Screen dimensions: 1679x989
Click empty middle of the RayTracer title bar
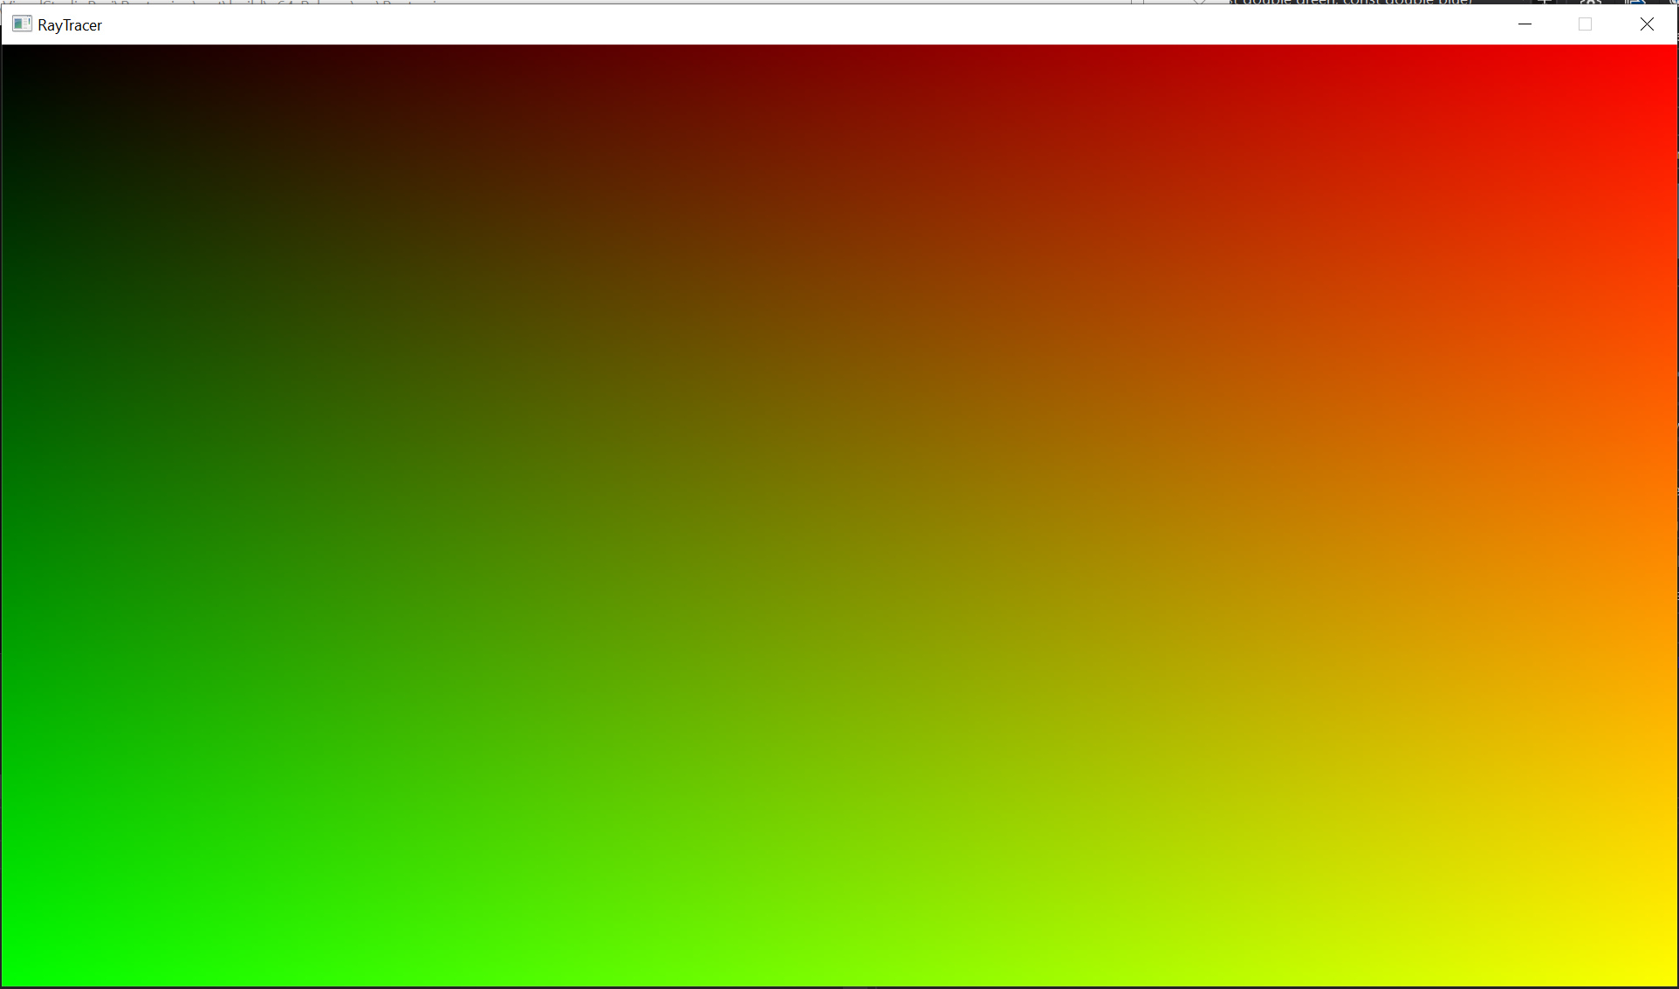(x=785, y=24)
